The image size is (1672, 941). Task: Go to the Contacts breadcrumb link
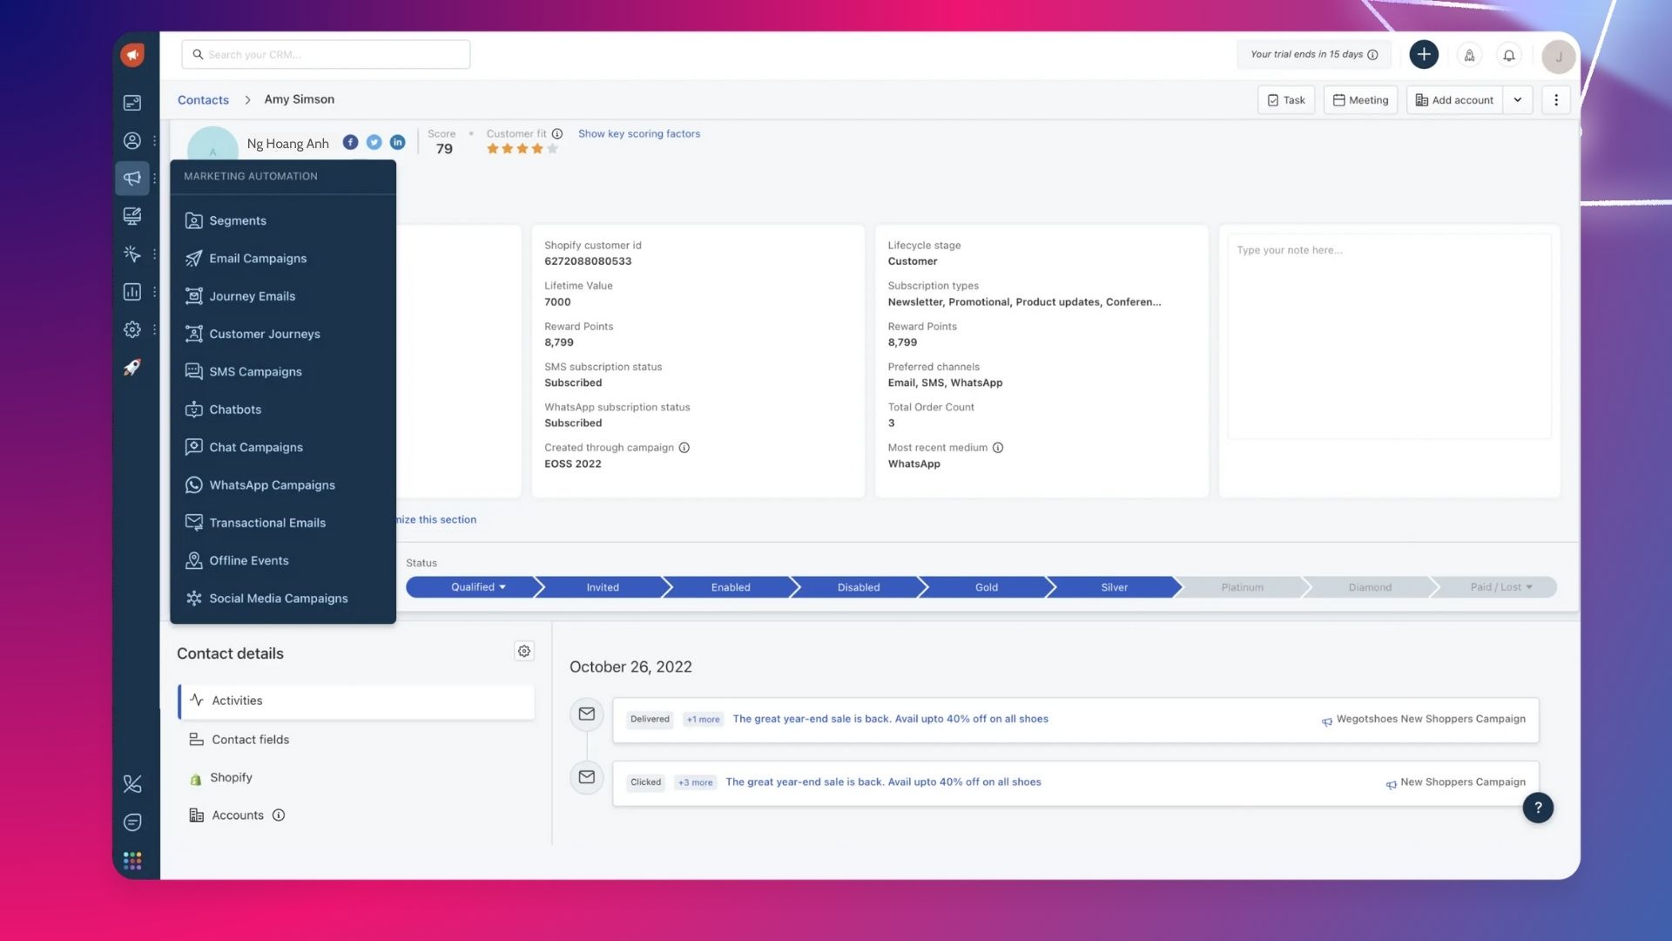pos(203,100)
